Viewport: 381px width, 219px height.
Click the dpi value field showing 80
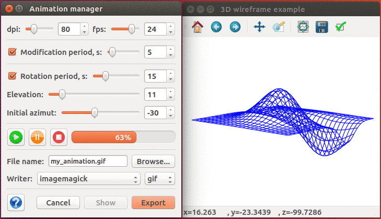coord(70,29)
